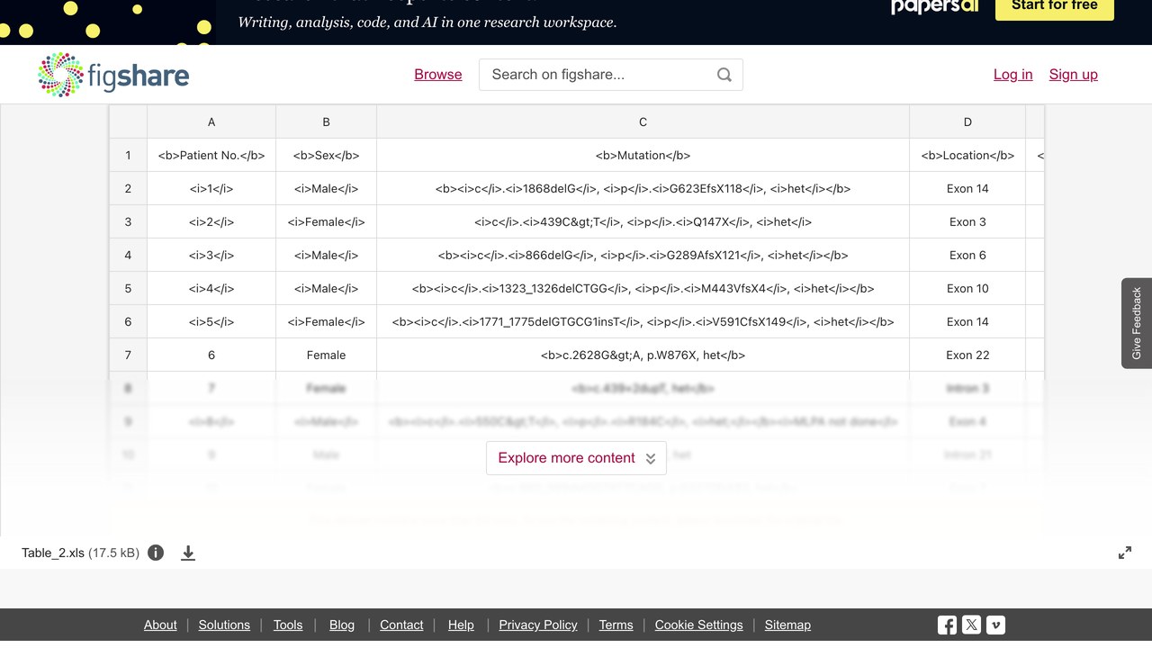The width and height of the screenshot is (1152, 648).
Task: Open figshare X social icon
Action: pyautogui.click(x=971, y=625)
